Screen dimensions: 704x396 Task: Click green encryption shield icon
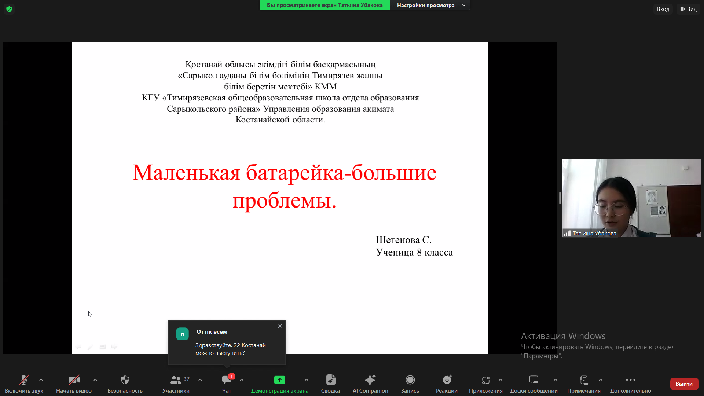coord(9,9)
